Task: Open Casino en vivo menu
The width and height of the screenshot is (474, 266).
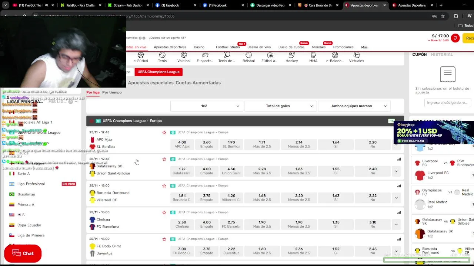Action: tap(259, 47)
